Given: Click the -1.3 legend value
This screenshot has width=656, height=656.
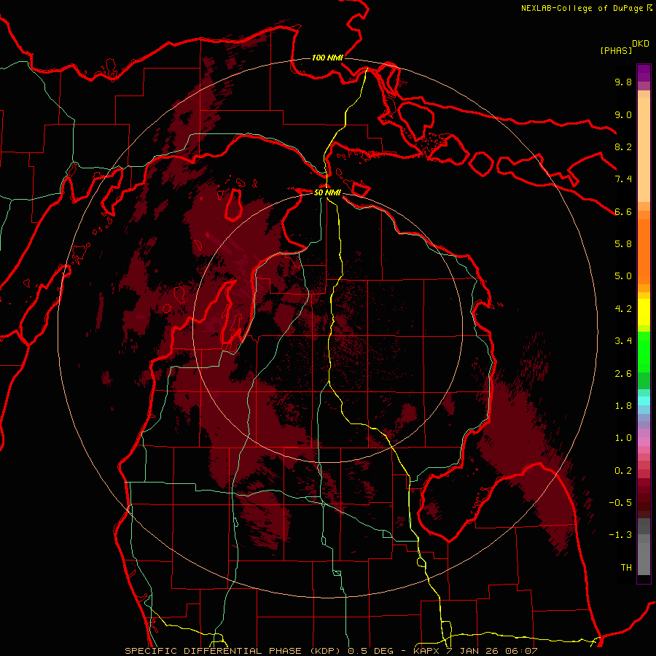Looking at the screenshot, I should pyautogui.click(x=620, y=535).
